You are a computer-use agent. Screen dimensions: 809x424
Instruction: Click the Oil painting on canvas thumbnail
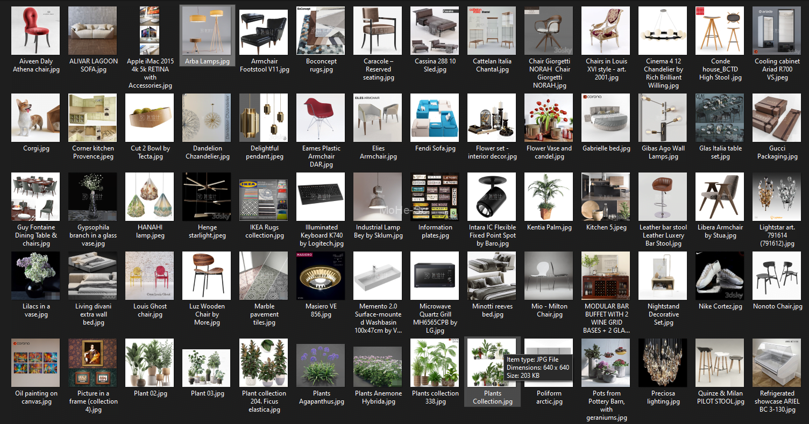[36, 363]
